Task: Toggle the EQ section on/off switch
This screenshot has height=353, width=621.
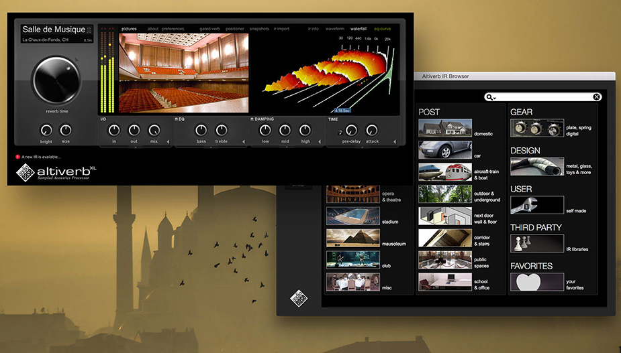Action: (x=177, y=119)
